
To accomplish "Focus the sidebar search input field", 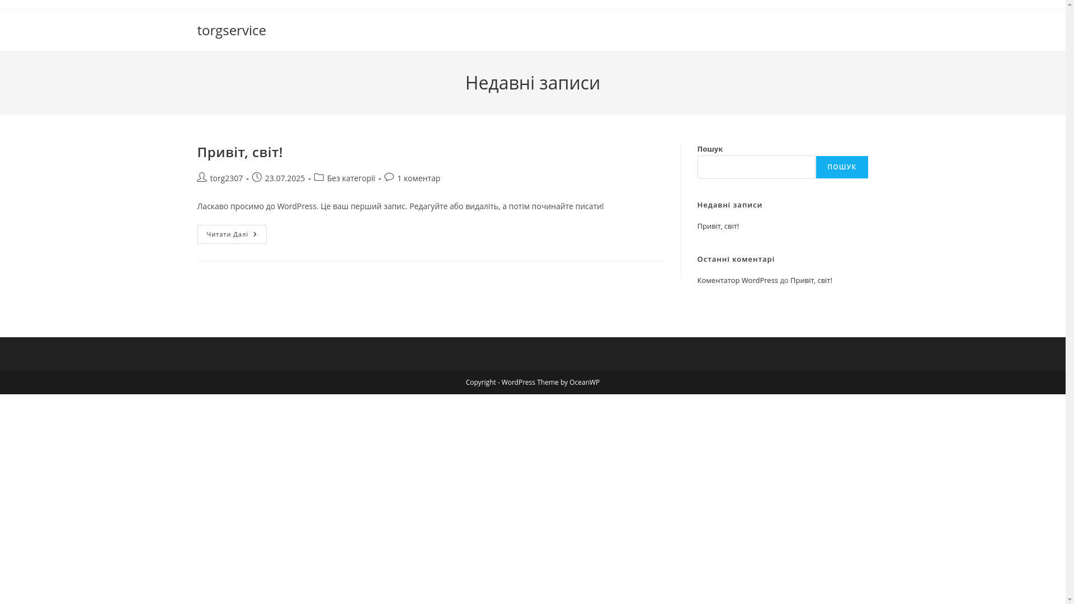I will pyautogui.click(x=756, y=167).
